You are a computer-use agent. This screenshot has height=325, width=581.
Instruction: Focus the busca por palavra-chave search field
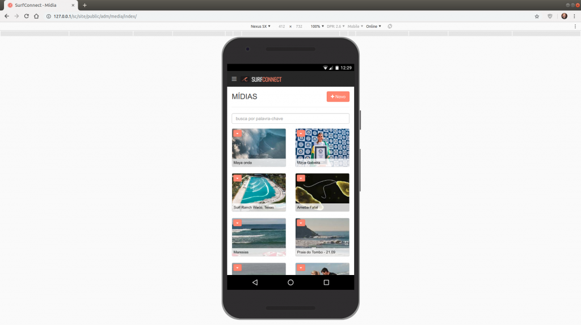290,119
